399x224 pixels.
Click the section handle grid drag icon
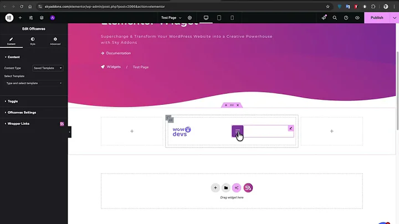coord(232,105)
